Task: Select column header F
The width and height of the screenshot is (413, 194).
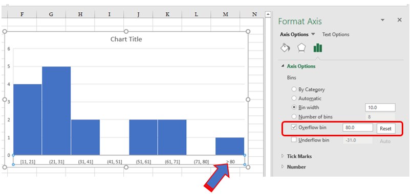Action: (22, 14)
